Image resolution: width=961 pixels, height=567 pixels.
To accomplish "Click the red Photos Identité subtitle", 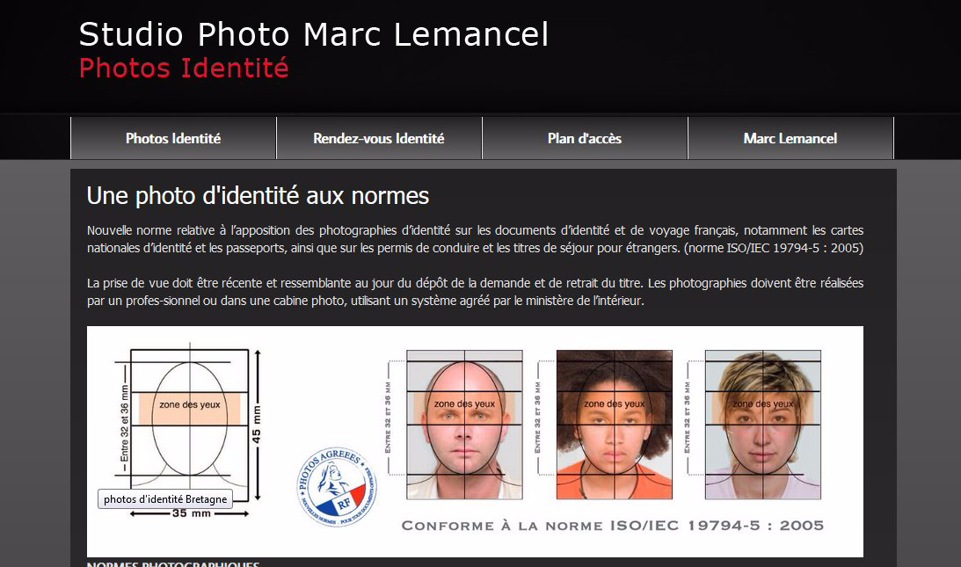I will (x=184, y=68).
